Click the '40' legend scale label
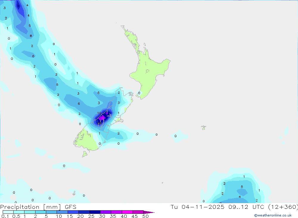The width and height of the screenshot is (298, 218). click(124, 216)
